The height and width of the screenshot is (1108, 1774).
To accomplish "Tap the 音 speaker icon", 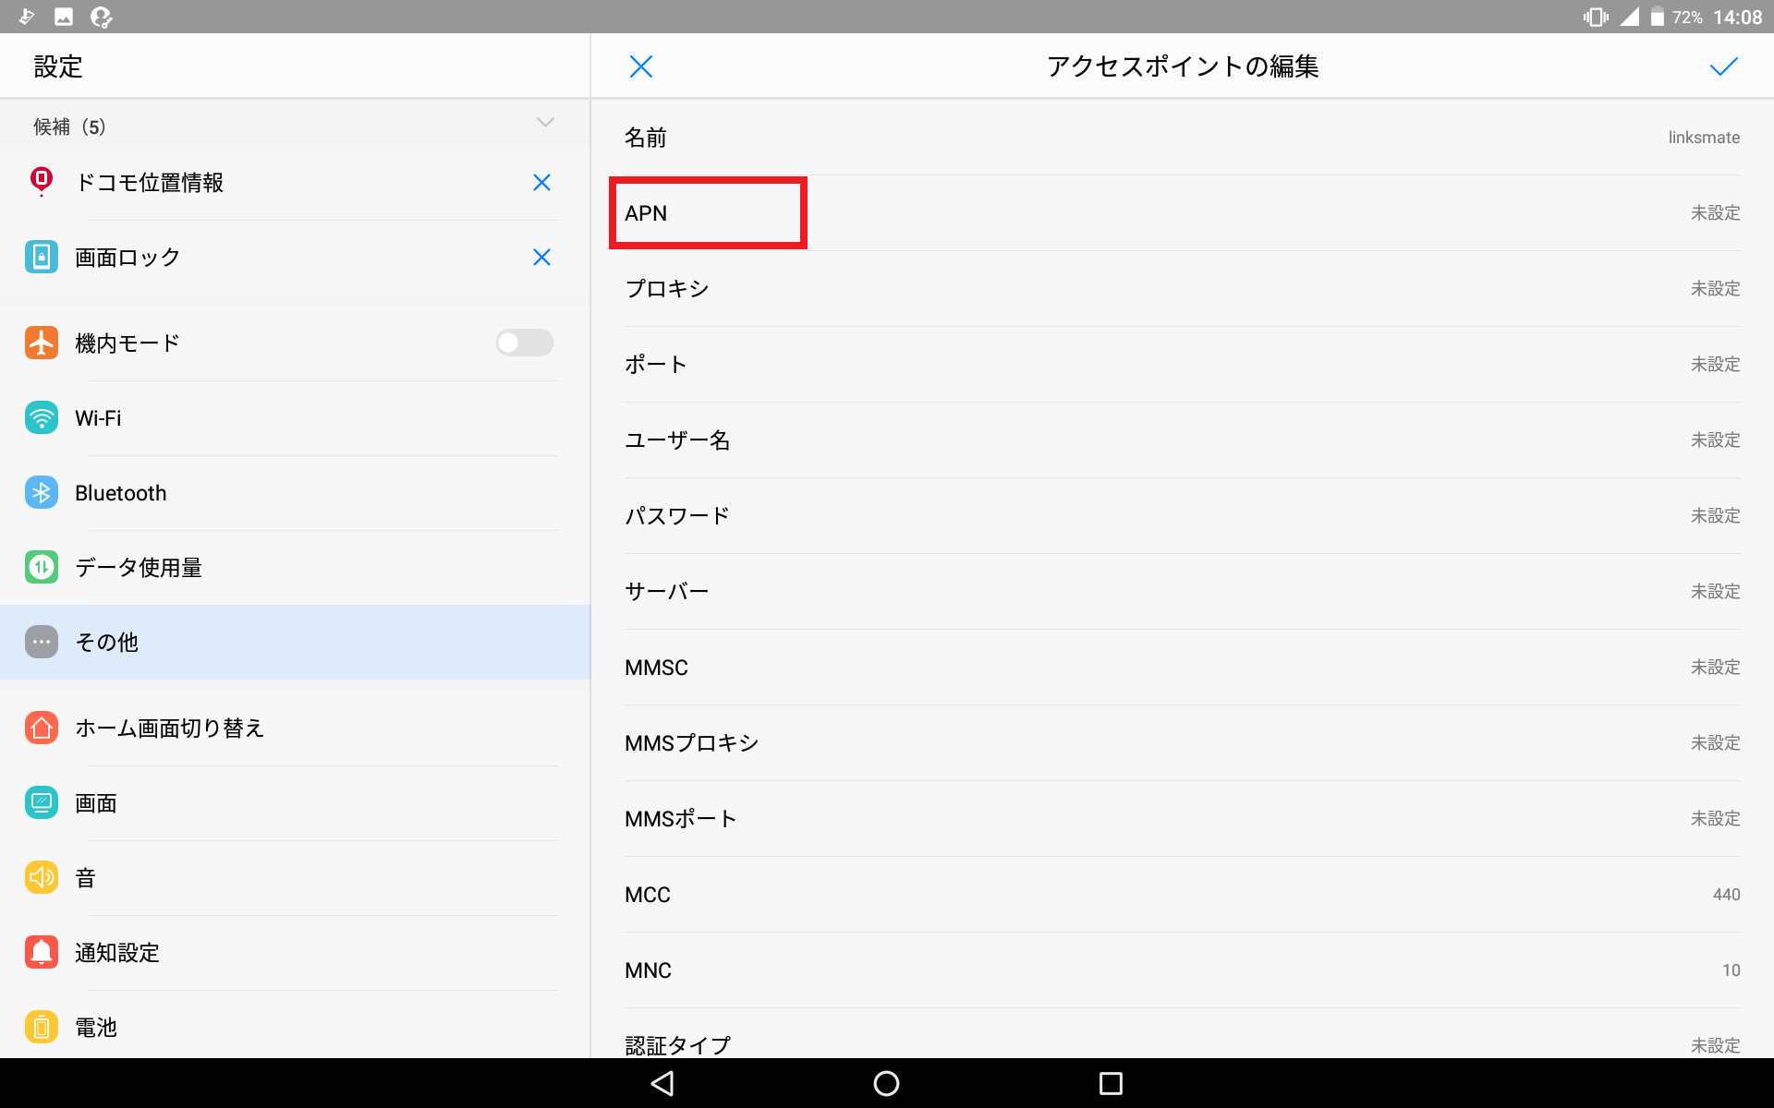I will 42,877.
